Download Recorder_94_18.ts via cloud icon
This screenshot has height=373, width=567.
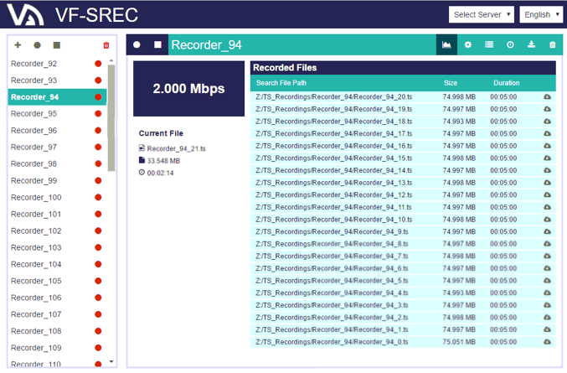[x=547, y=122]
